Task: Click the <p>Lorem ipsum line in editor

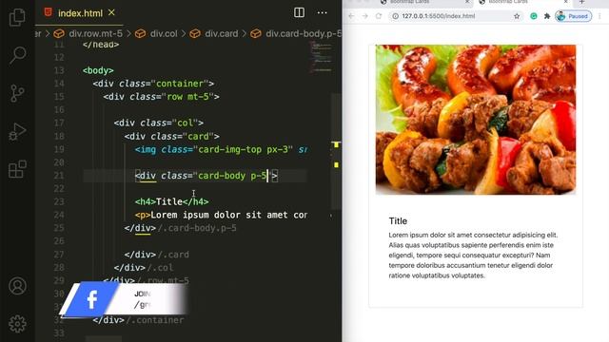Action: click(x=221, y=215)
